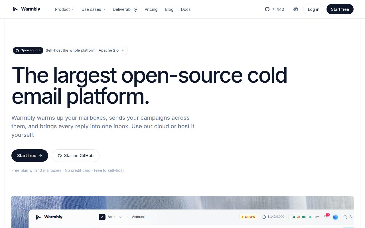Click the search magnifier in the app preview
Viewport: 365px width, 228px height.
coord(345,217)
